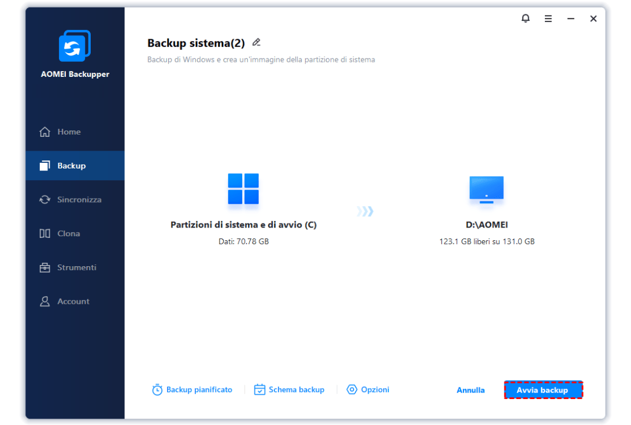The image size is (631, 425).
Task: Click the Backup icon in sidebar
Action: 44,166
